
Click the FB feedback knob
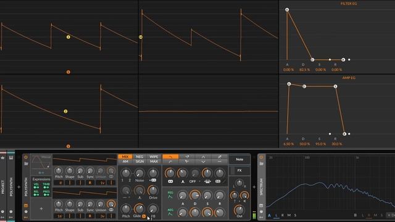pos(153,209)
